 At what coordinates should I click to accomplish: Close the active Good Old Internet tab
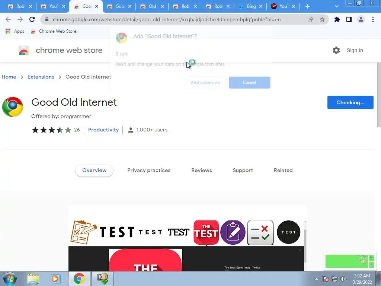click(97, 6)
